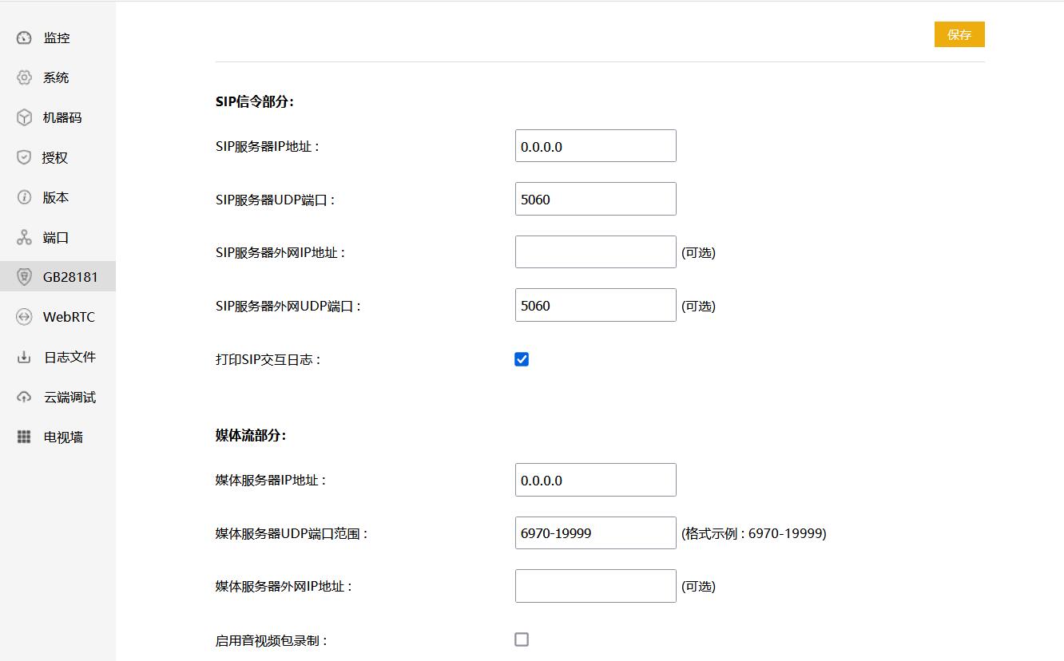This screenshot has width=1064, height=661.
Task: Click the 端口 network nodes icon
Action: (24, 237)
